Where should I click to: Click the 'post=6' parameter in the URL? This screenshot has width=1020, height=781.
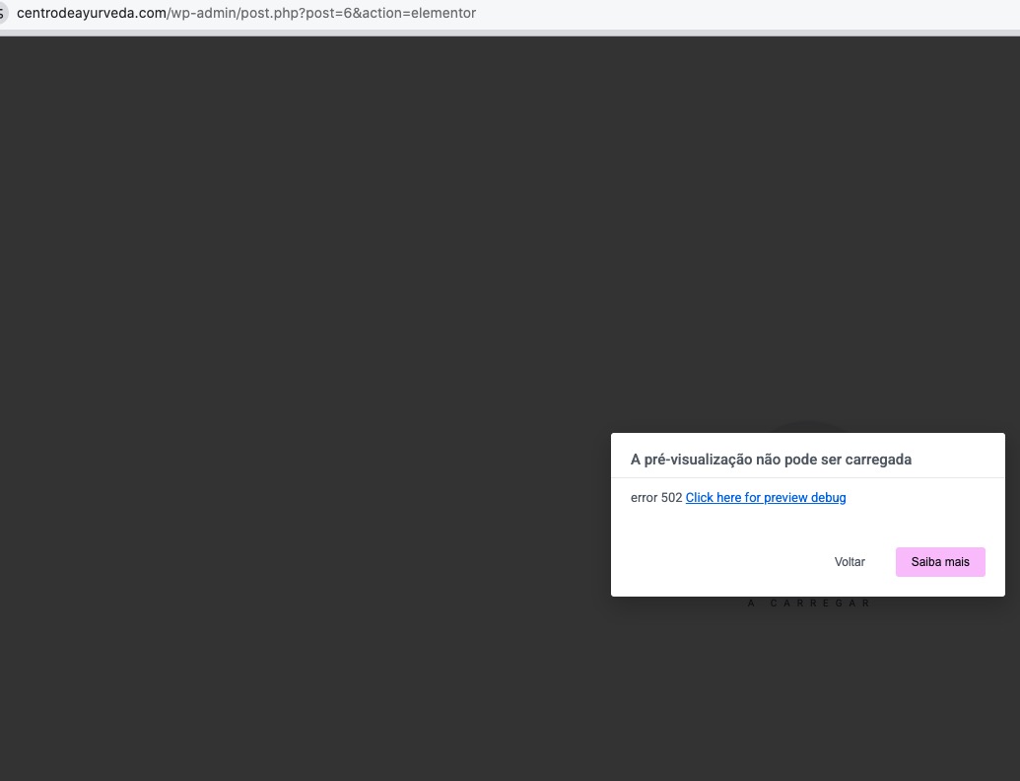(x=327, y=13)
